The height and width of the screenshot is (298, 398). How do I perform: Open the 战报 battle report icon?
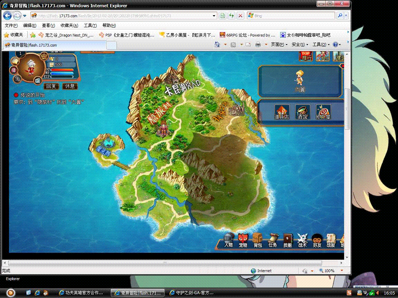[331, 240]
